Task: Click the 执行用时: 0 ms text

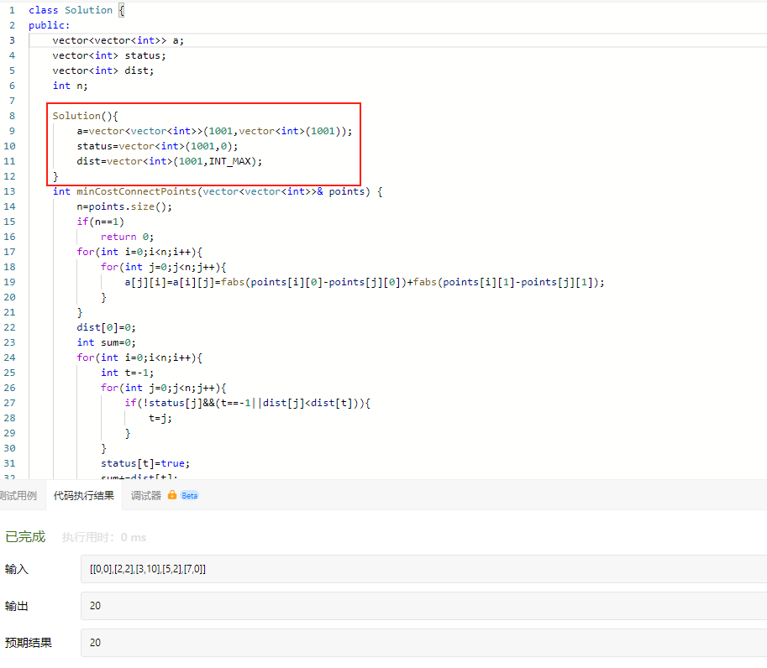Action: coord(104,538)
